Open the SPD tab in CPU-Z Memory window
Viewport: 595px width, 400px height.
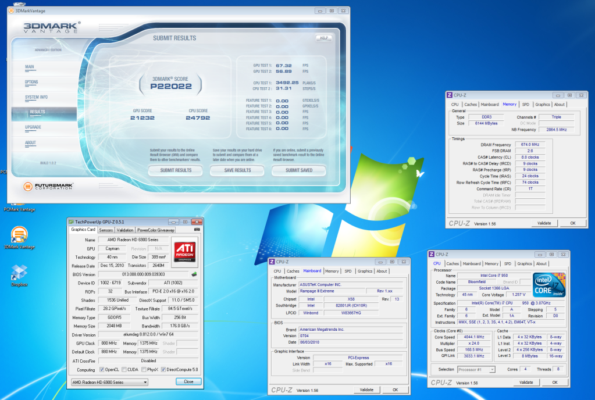(526, 105)
